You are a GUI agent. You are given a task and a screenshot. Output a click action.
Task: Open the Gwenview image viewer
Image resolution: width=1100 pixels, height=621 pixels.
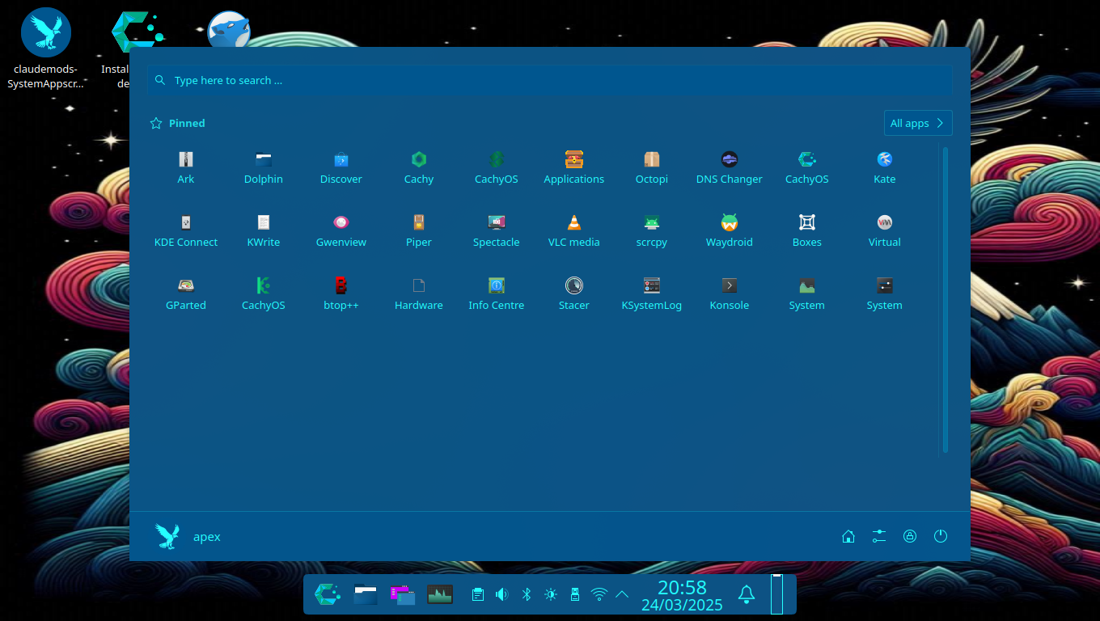click(341, 230)
